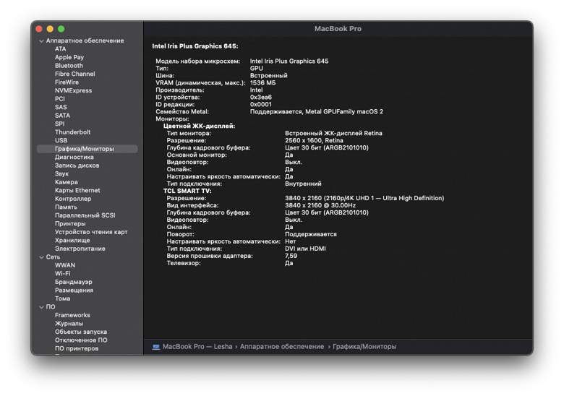Open Хранилище entry

(72, 240)
